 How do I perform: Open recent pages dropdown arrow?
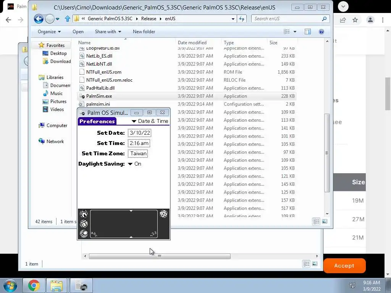(58, 19)
